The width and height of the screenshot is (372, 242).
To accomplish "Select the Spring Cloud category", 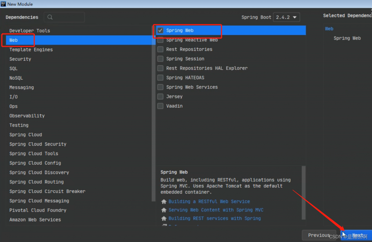I will point(79,135).
